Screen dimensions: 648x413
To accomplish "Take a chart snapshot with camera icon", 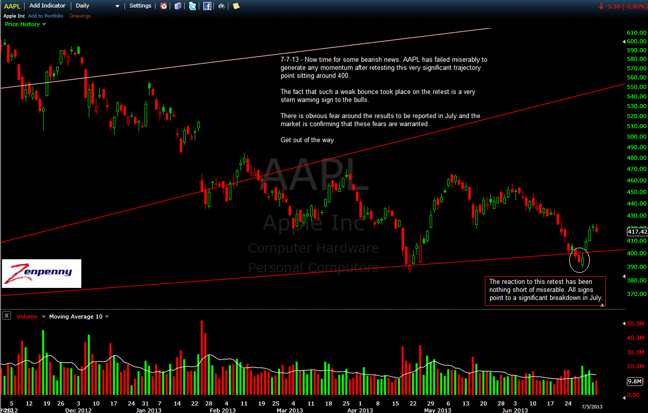I will pos(222,6).
